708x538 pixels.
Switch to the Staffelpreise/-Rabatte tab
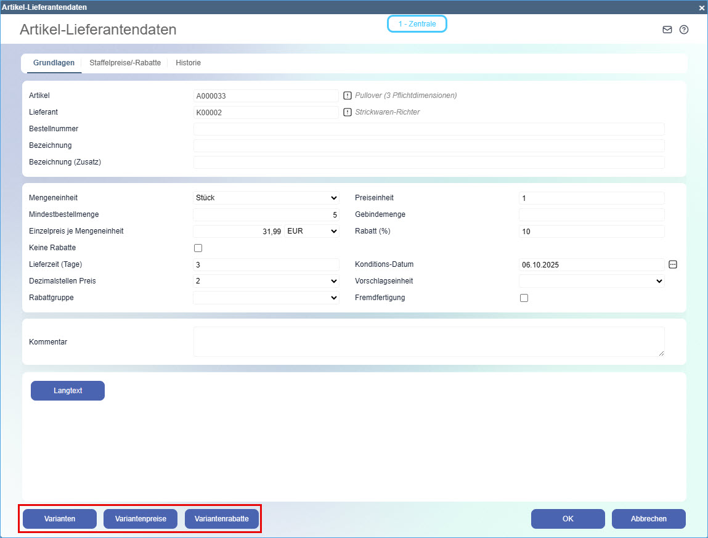[125, 63]
